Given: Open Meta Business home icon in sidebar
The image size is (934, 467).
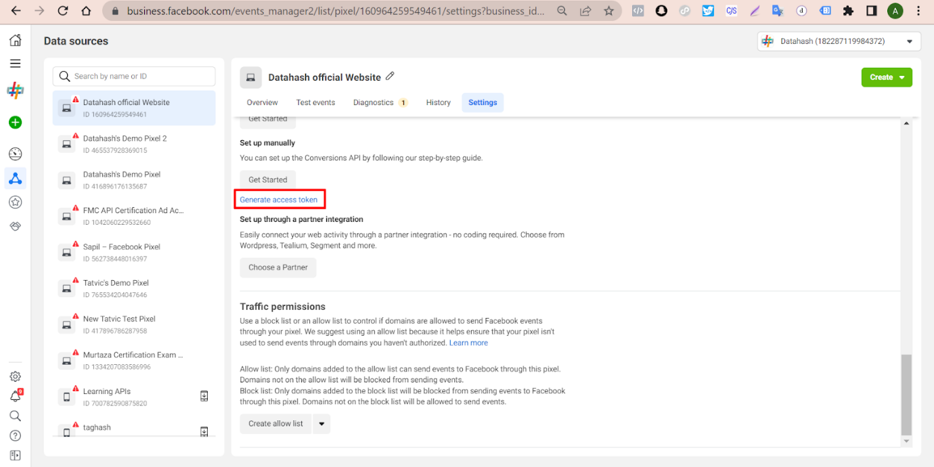Looking at the screenshot, I should [x=15, y=41].
